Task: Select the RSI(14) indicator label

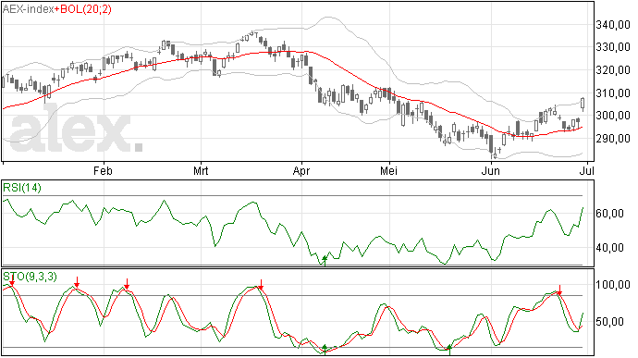Action: (22, 188)
